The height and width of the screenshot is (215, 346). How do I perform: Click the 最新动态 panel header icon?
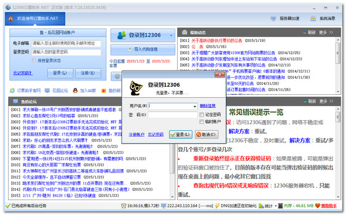pyautogui.click(x=185, y=33)
